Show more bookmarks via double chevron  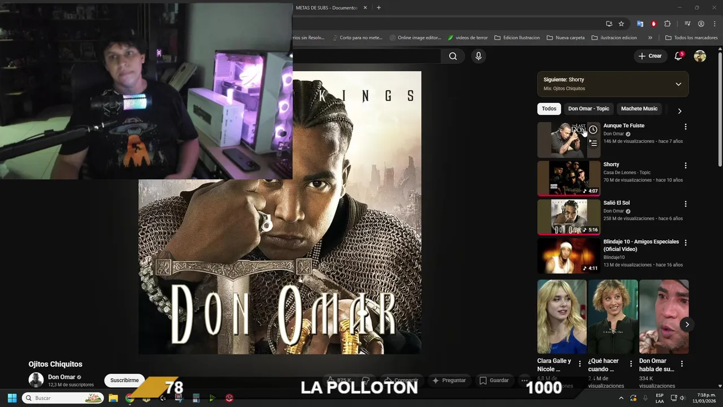pyautogui.click(x=650, y=38)
